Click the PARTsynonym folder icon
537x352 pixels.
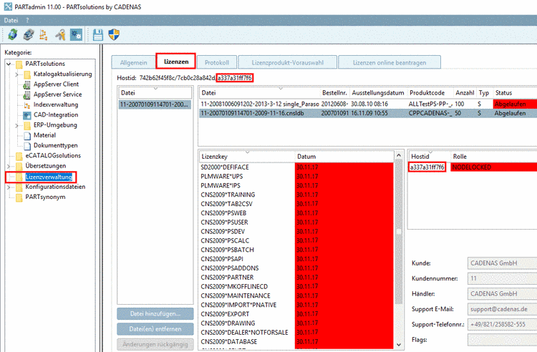19,197
